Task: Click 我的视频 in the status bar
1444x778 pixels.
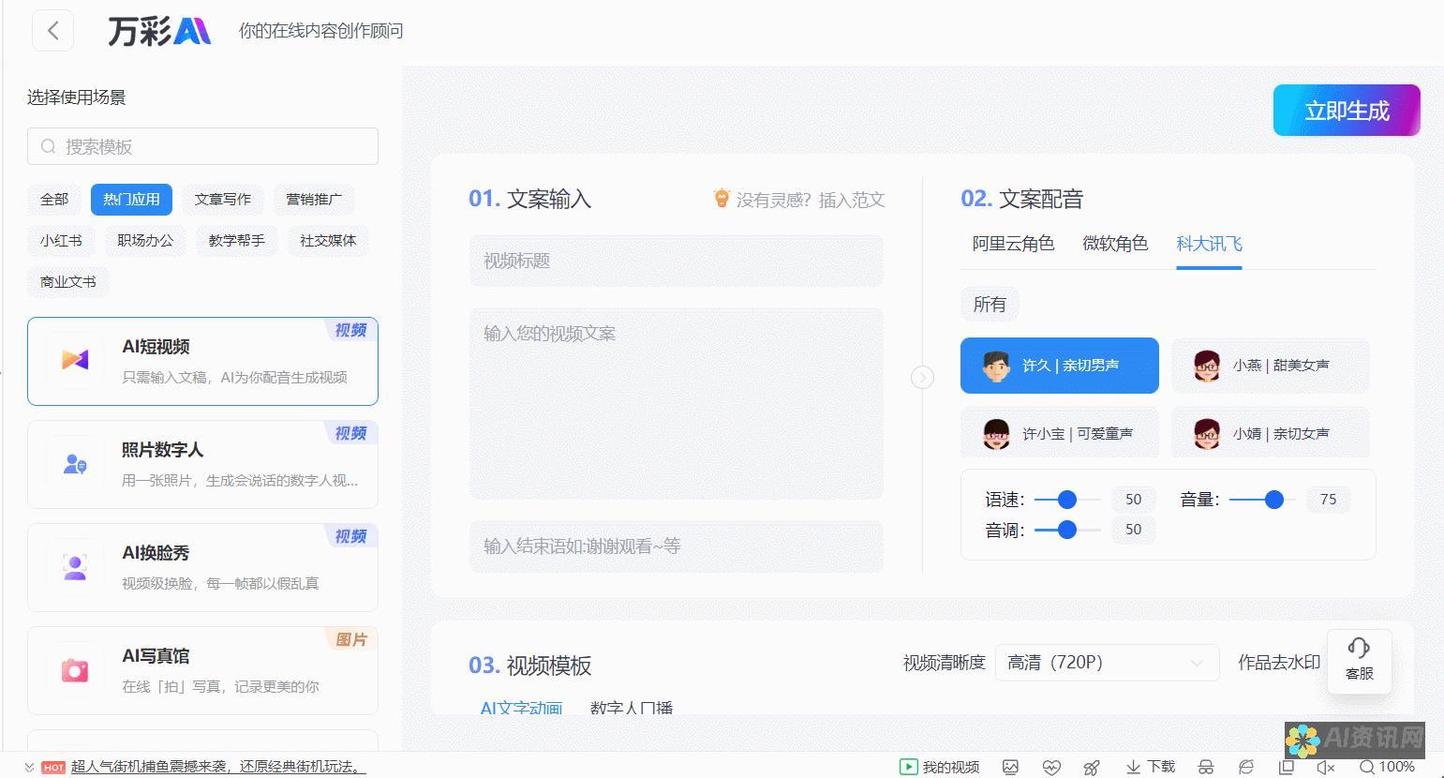Action: [940, 766]
